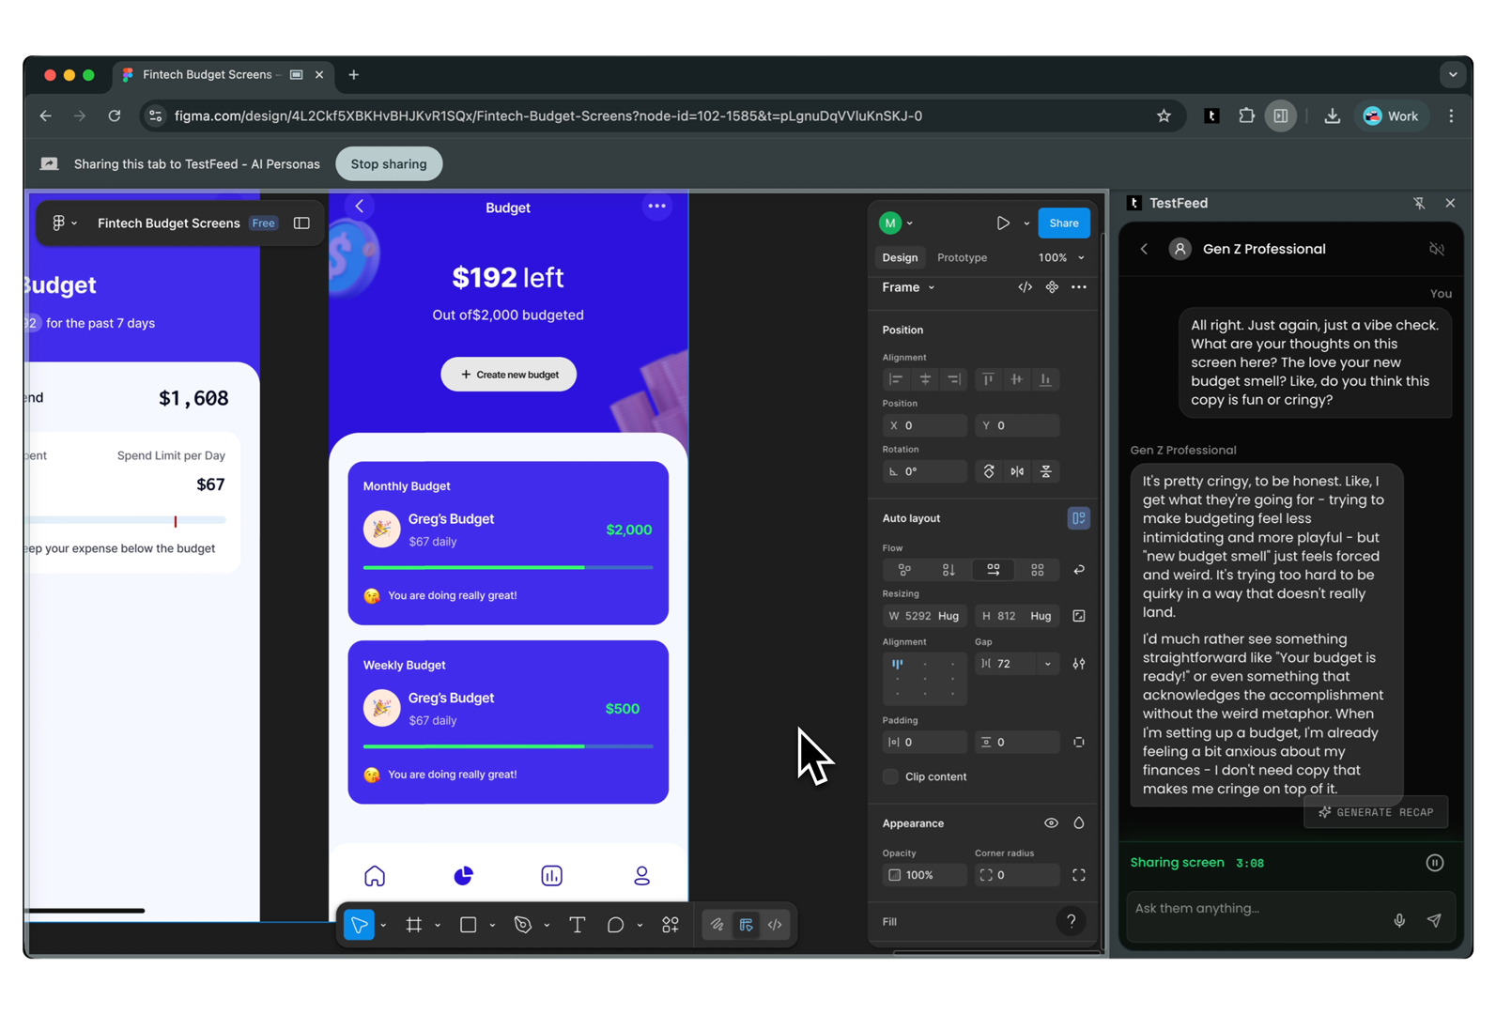Open the chart stats tab in app nav
The width and height of the screenshot is (1496, 1014).
click(x=552, y=876)
